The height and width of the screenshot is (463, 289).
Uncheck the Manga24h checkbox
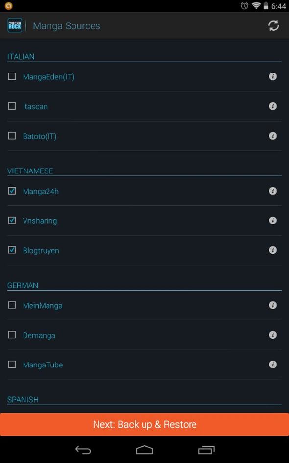(12, 191)
